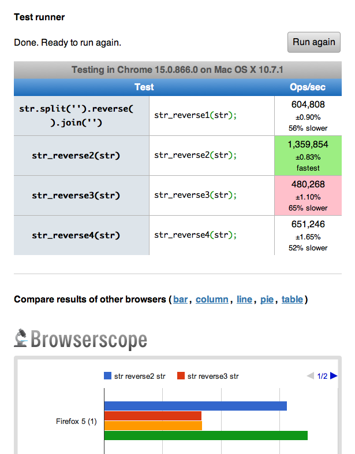Click the str reverse2 str legend label
Viewport: 355px width, 454px height.
click(x=140, y=376)
